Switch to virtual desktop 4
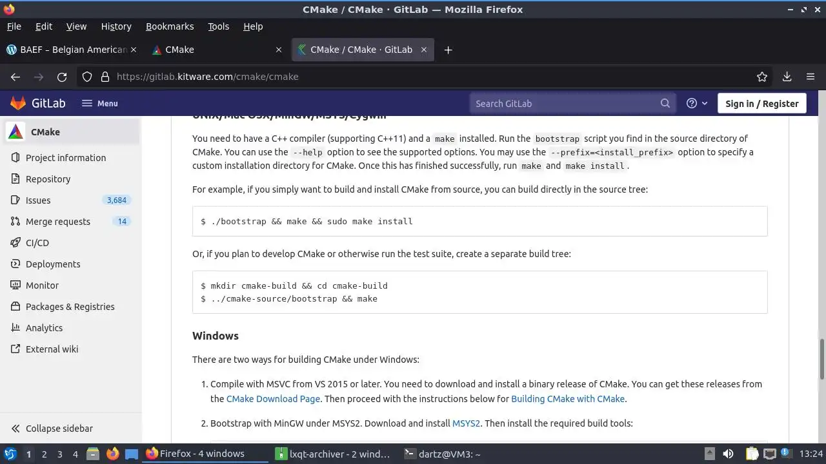 [x=75, y=454]
